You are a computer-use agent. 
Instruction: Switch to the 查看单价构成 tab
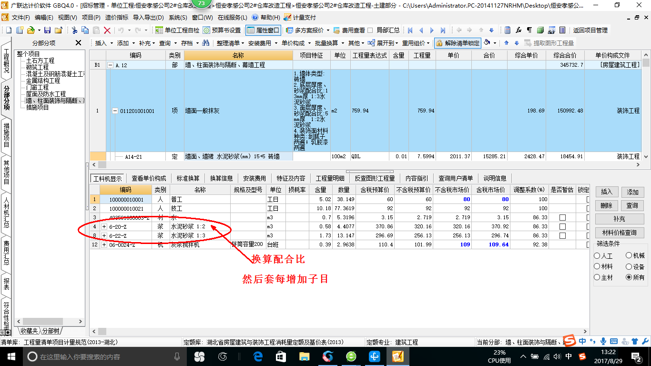pos(149,178)
